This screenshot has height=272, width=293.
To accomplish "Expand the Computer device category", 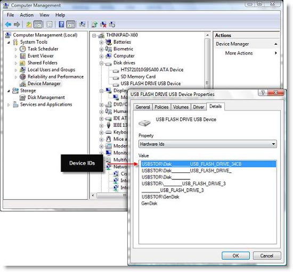I will [x=101, y=56].
